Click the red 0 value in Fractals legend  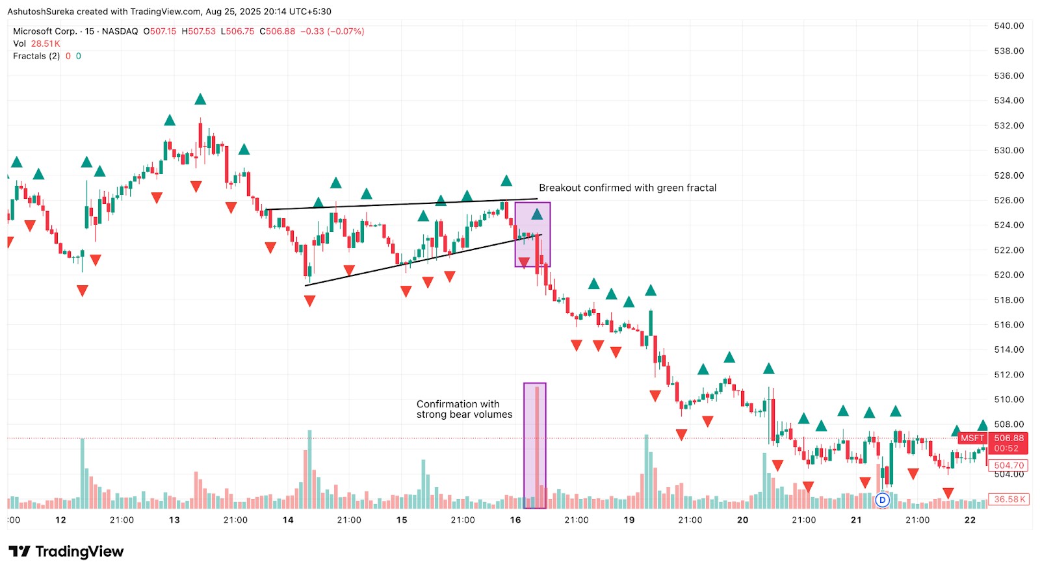(x=68, y=56)
